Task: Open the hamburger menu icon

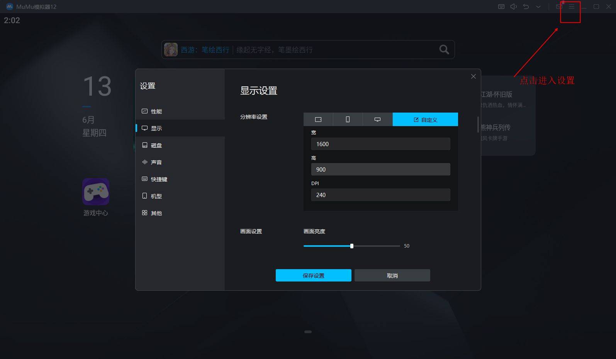Action: click(571, 7)
